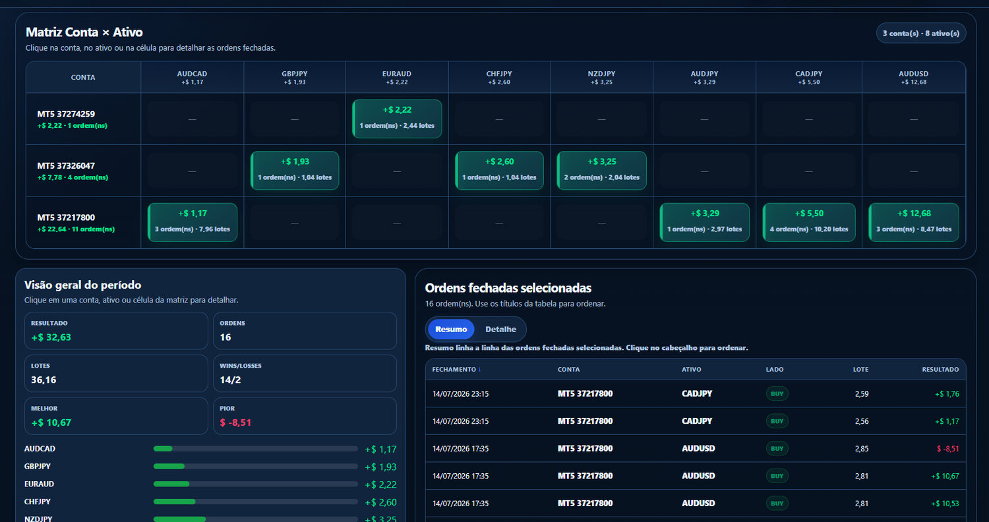This screenshot has width=989, height=522.
Task: Select the CADJPY column header in matrix
Action: pyautogui.click(x=808, y=77)
